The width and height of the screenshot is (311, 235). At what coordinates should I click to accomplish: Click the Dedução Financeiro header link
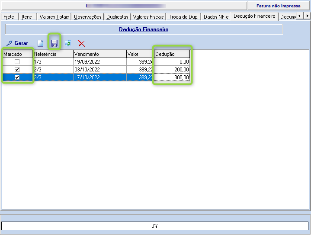click(144, 29)
